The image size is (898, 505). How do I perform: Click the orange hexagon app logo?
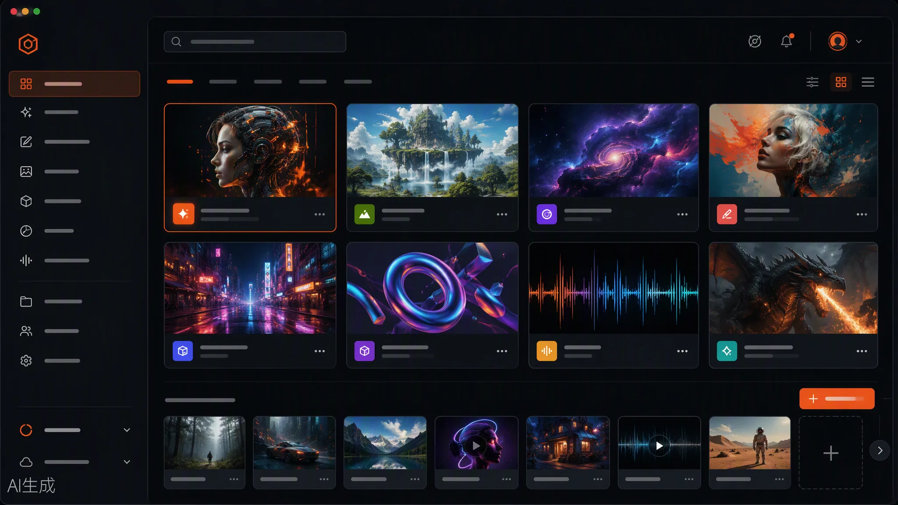click(x=28, y=44)
